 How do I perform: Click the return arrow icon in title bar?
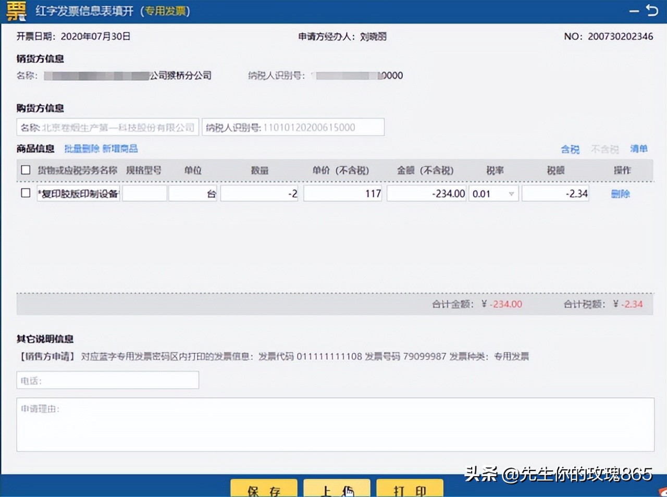point(652,10)
